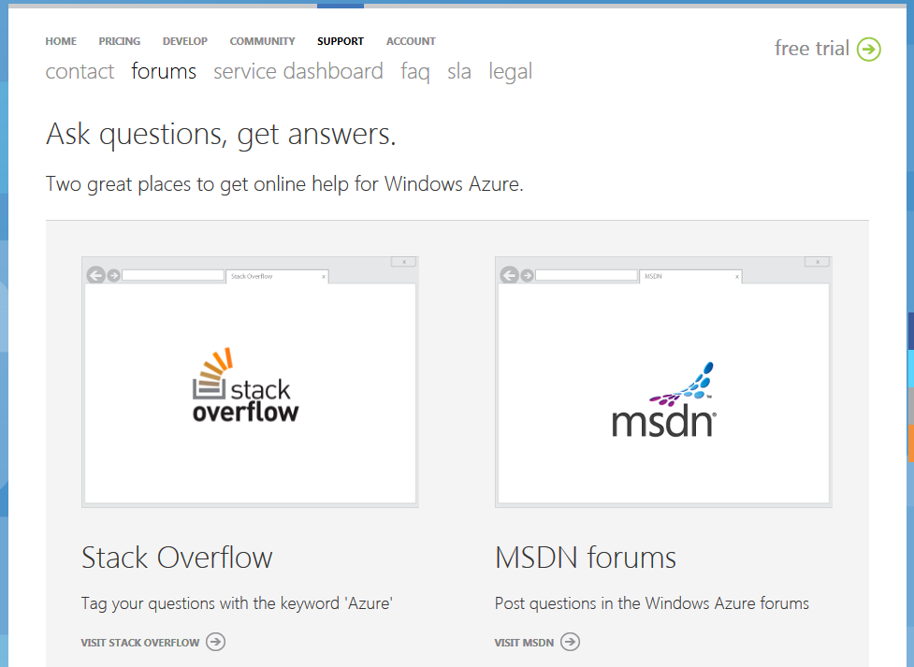Image resolution: width=914 pixels, height=667 pixels.
Task: Open the HOME navigation item
Action: [x=61, y=41]
